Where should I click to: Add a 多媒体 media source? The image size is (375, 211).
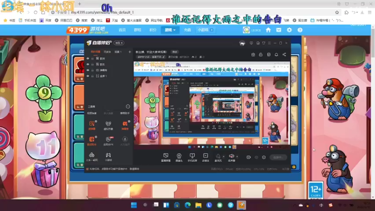point(205,158)
